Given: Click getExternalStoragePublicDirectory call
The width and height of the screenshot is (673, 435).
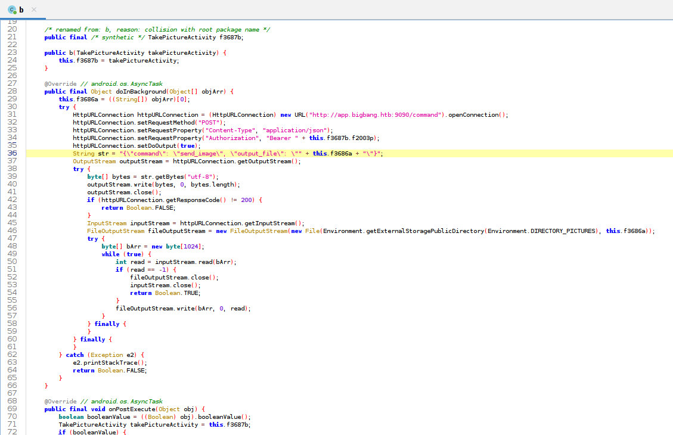Looking at the screenshot, I should (x=426, y=231).
